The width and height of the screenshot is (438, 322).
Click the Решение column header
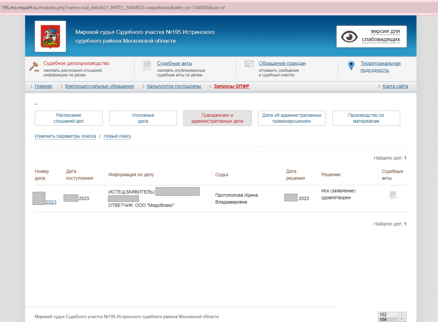click(331, 174)
